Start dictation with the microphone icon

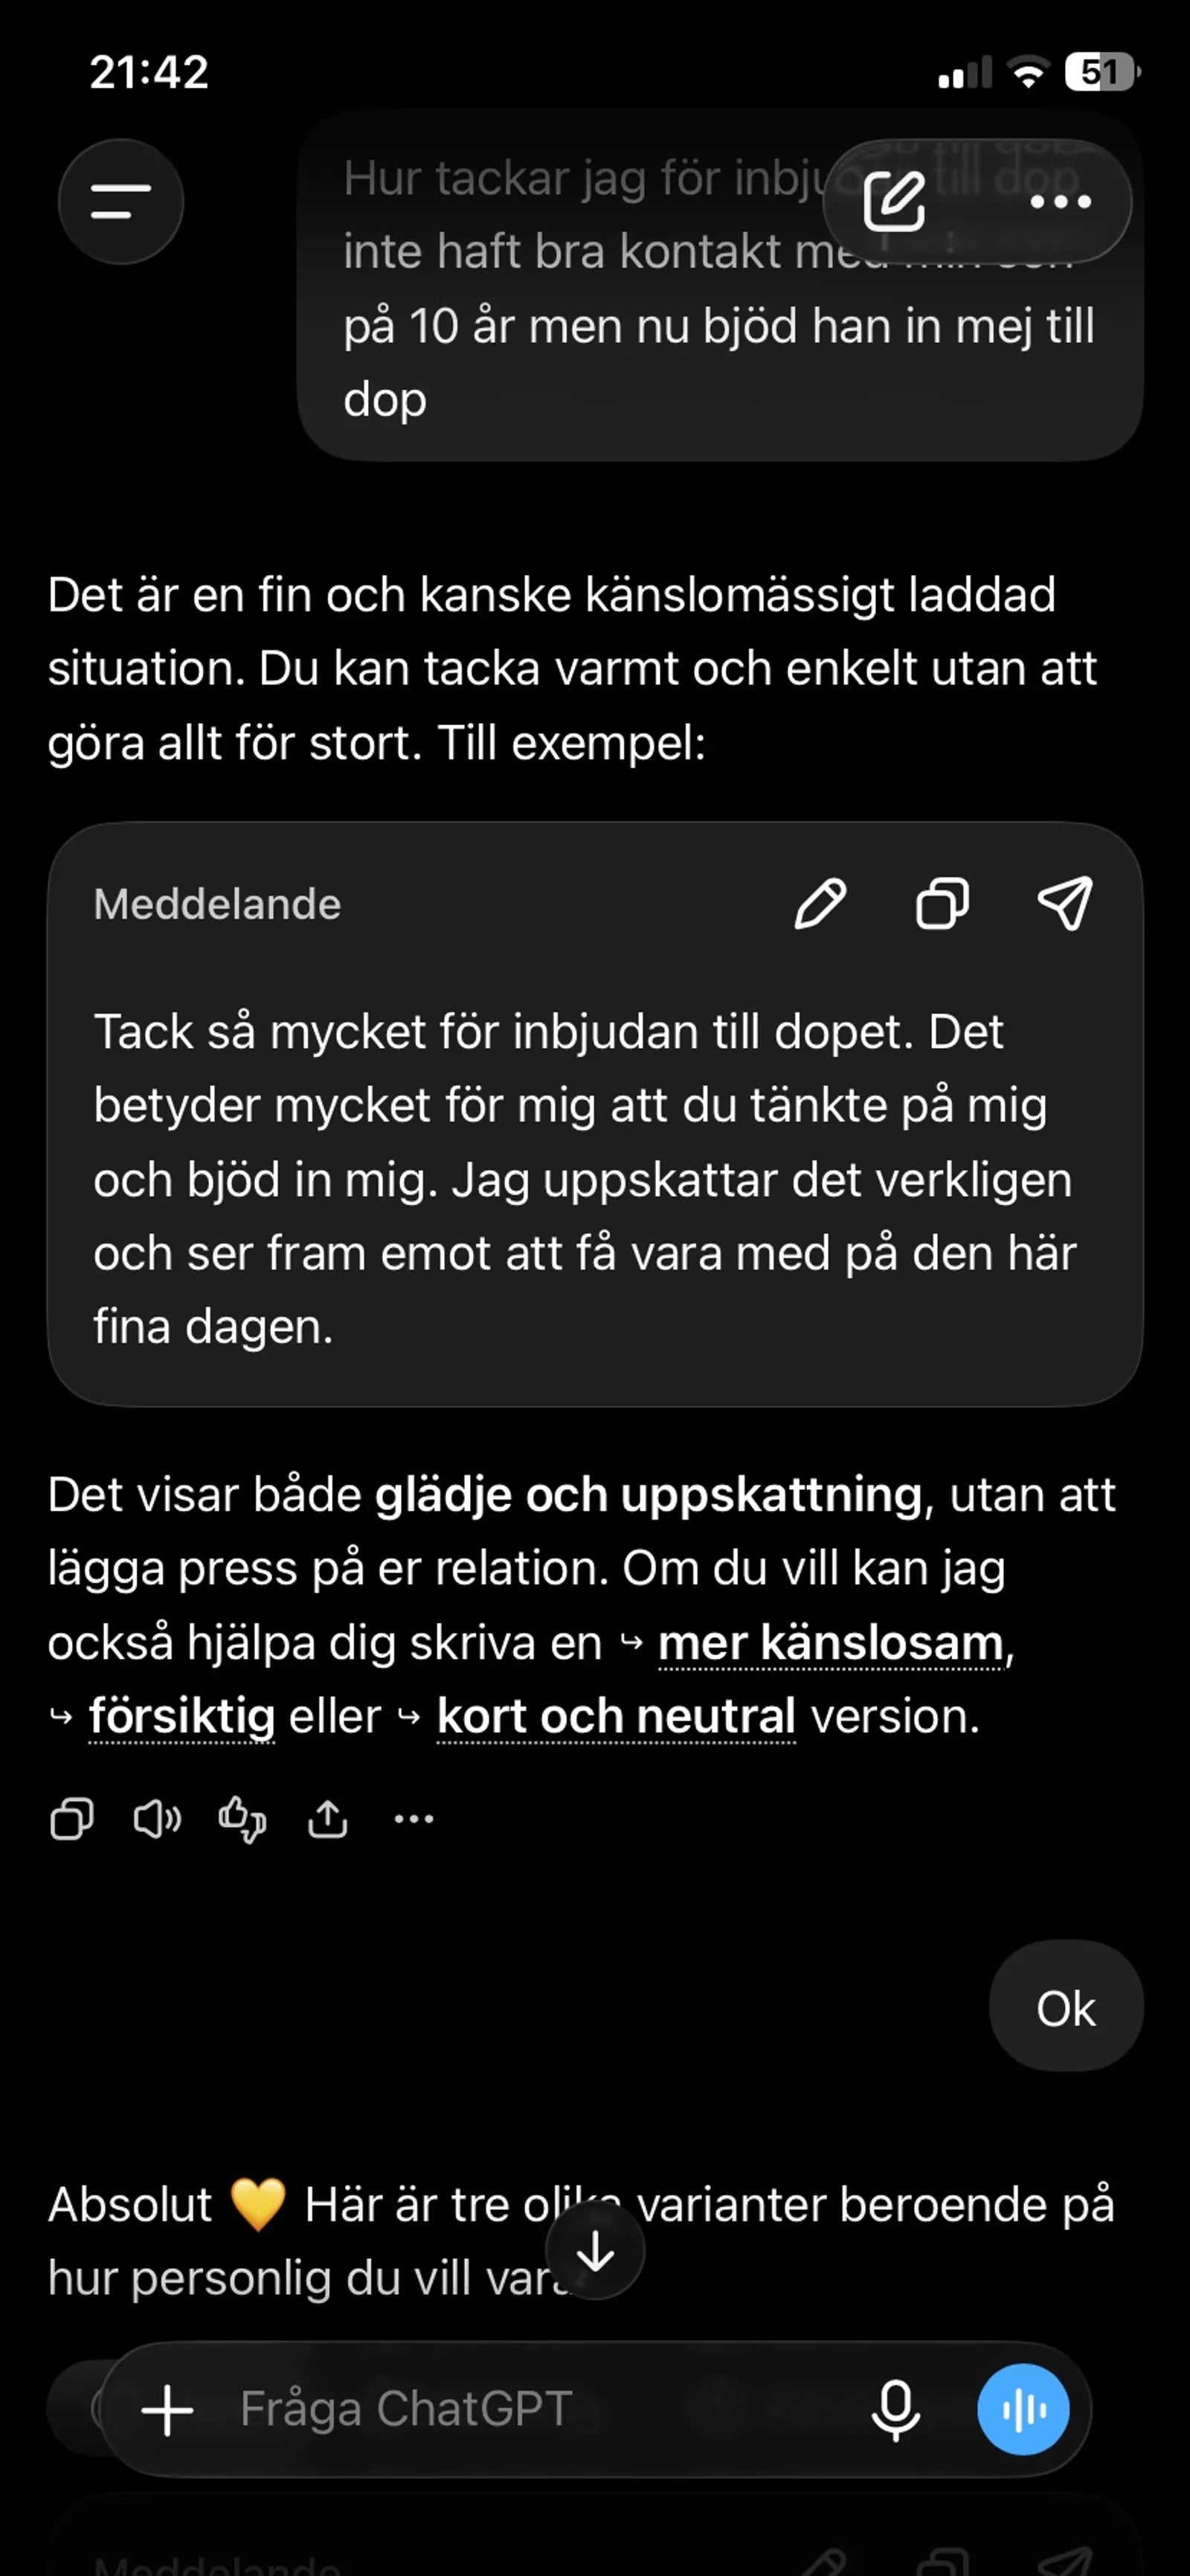(896, 2409)
